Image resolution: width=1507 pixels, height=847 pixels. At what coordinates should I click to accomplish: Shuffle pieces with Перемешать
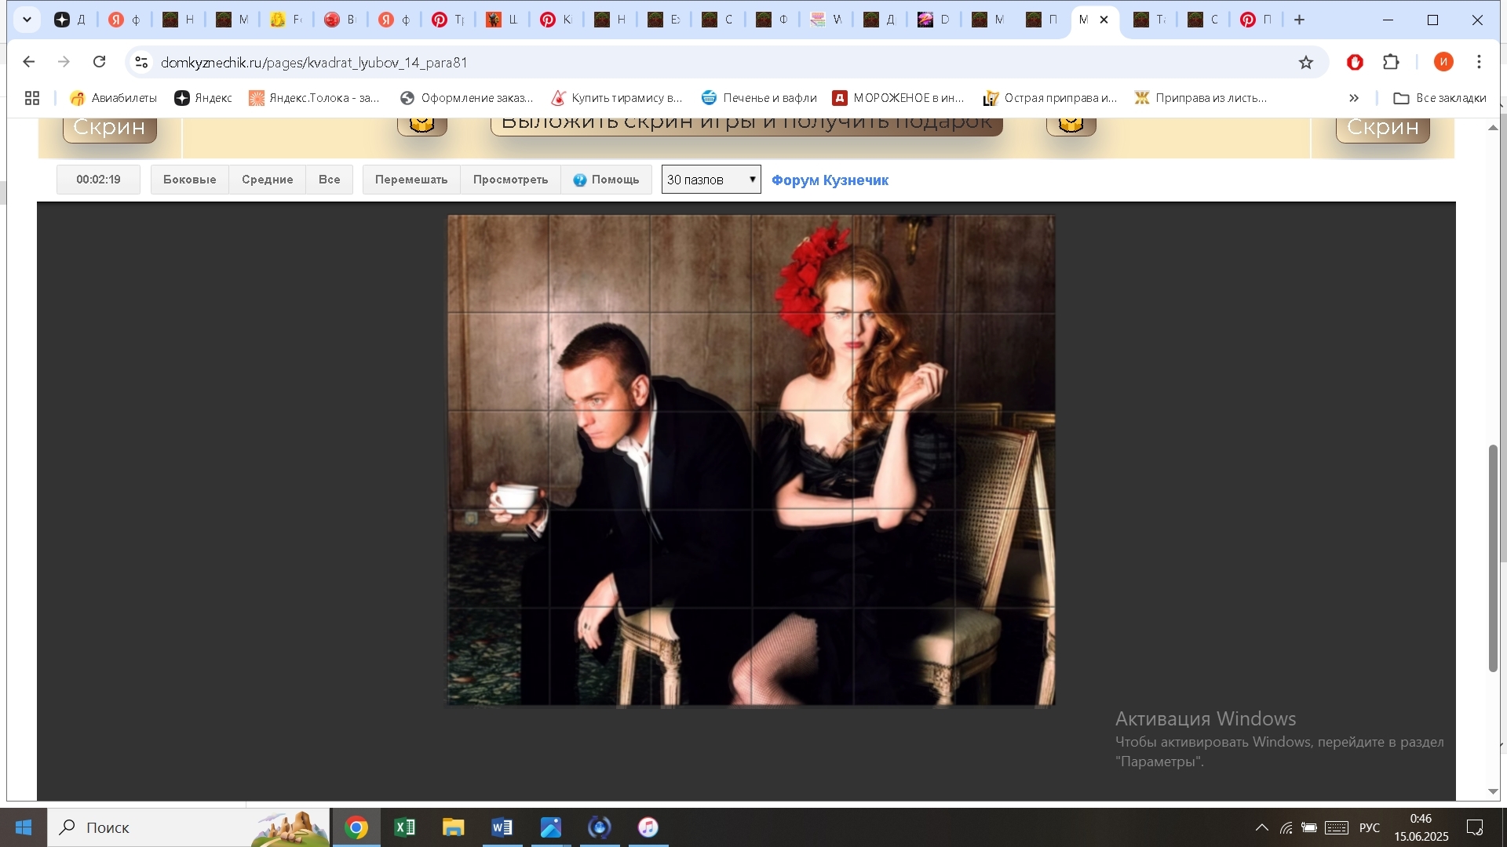411,180
